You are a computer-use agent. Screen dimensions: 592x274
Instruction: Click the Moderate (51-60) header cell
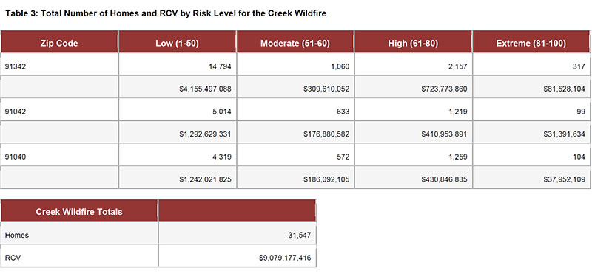(x=295, y=42)
